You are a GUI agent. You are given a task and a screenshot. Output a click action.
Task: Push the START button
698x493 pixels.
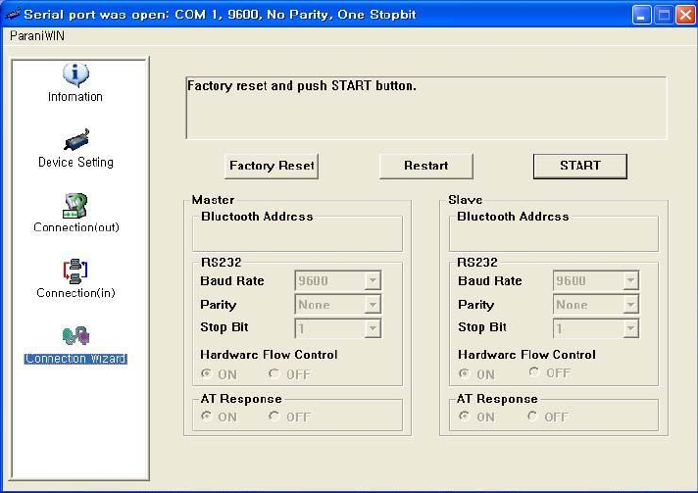pos(580,166)
